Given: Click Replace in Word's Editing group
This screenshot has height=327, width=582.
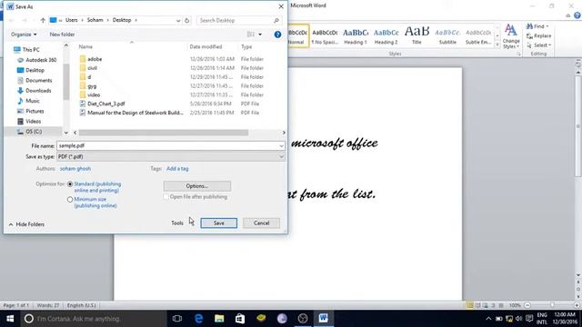Looking at the screenshot, I should click(539, 36).
